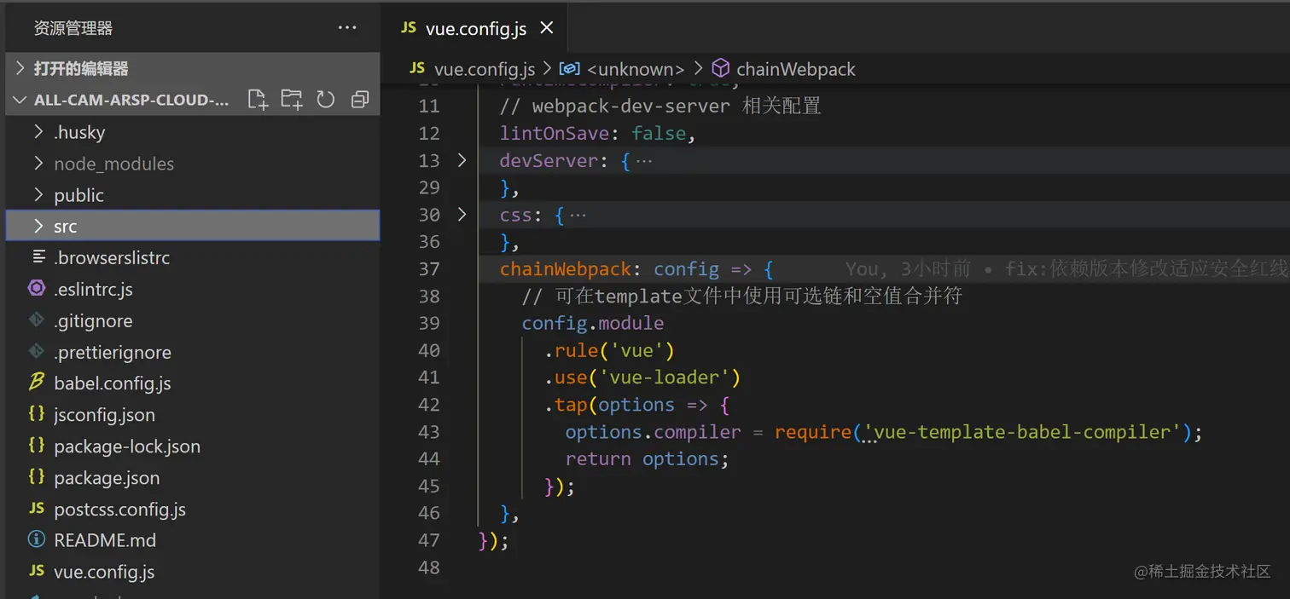Click the braces icon beside jsconfig.json
Image resolution: width=1290 pixels, height=599 pixels.
[x=37, y=414]
